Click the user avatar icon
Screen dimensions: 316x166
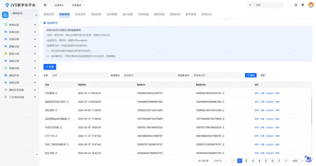pyautogui.click(x=311, y=5)
